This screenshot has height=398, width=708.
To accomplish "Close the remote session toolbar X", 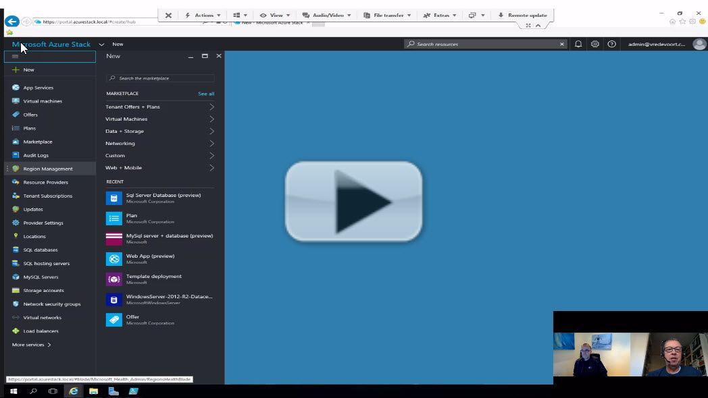I will click(168, 16).
